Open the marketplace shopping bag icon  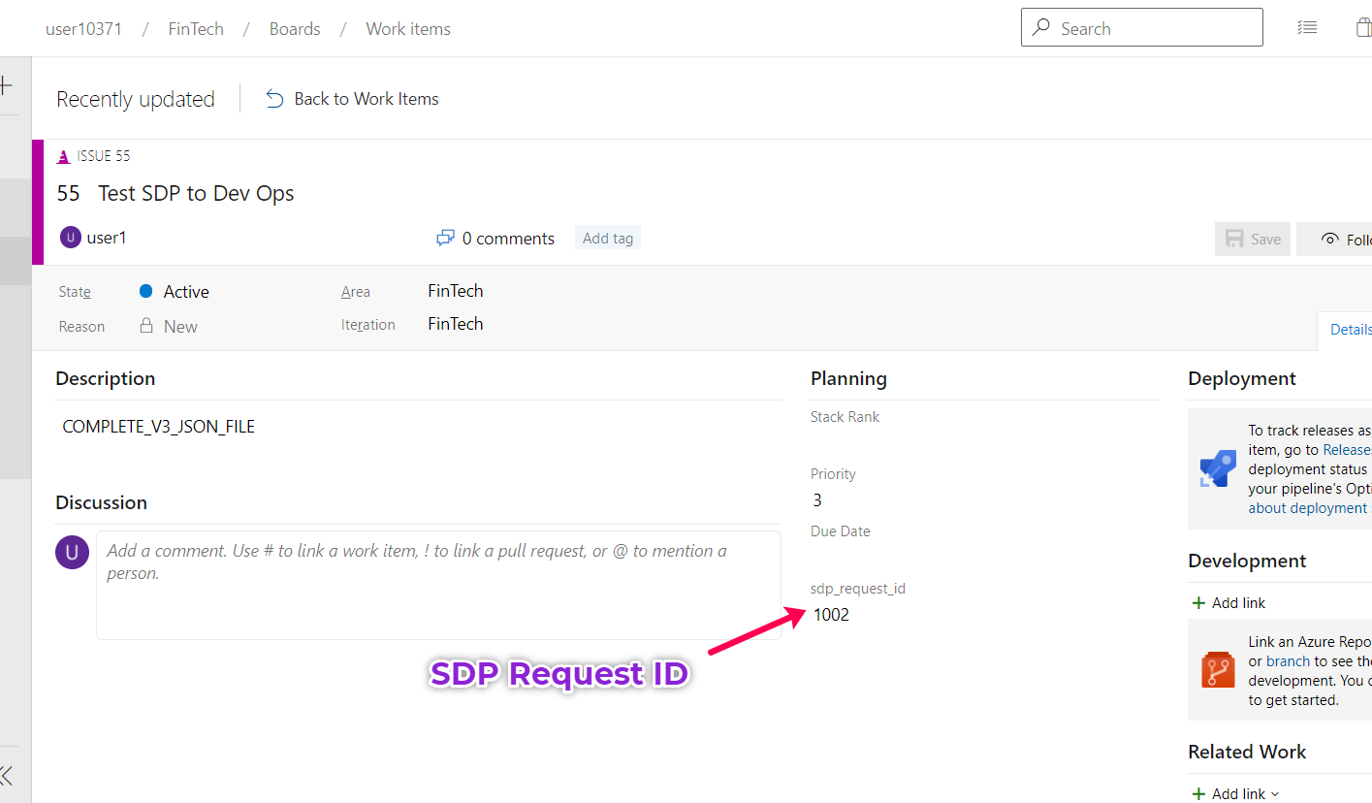tap(1364, 28)
